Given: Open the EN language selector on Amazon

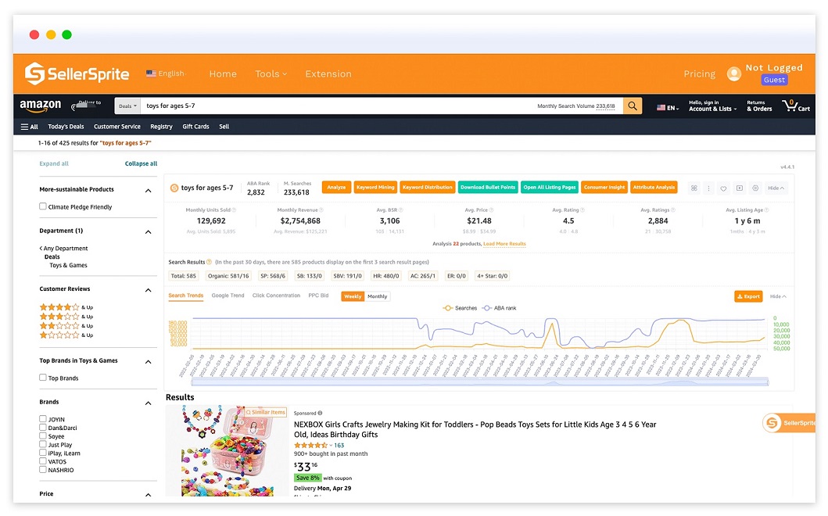Looking at the screenshot, I should [x=668, y=108].
